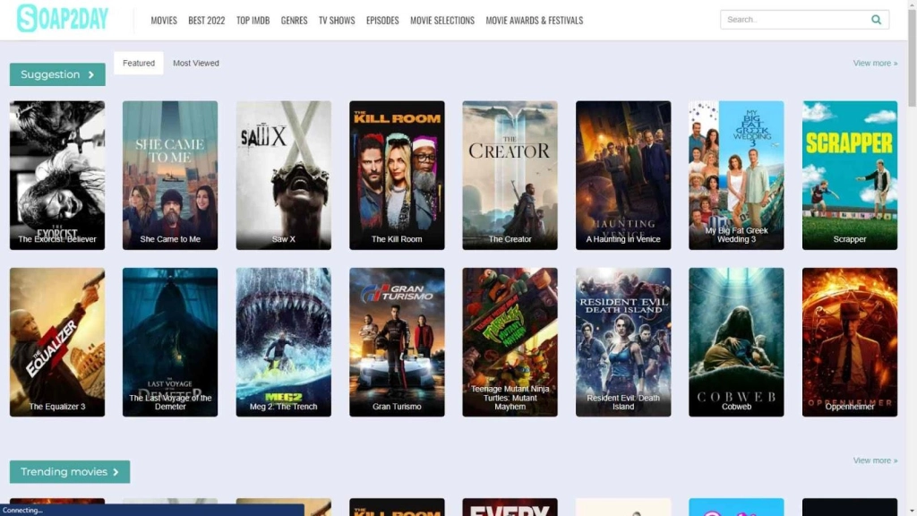Open the Saw X movie poster

[284, 175]
